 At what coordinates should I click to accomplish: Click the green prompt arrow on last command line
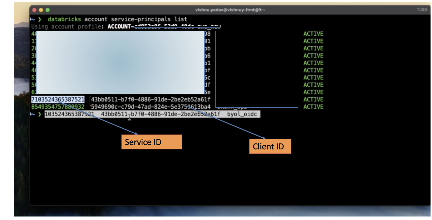coord(40,114)
